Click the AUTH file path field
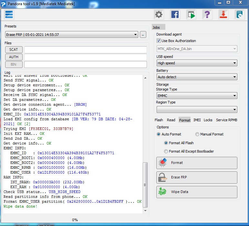Image resolution: width=249 pixels, height=226 pixels. tap(86, 57)
